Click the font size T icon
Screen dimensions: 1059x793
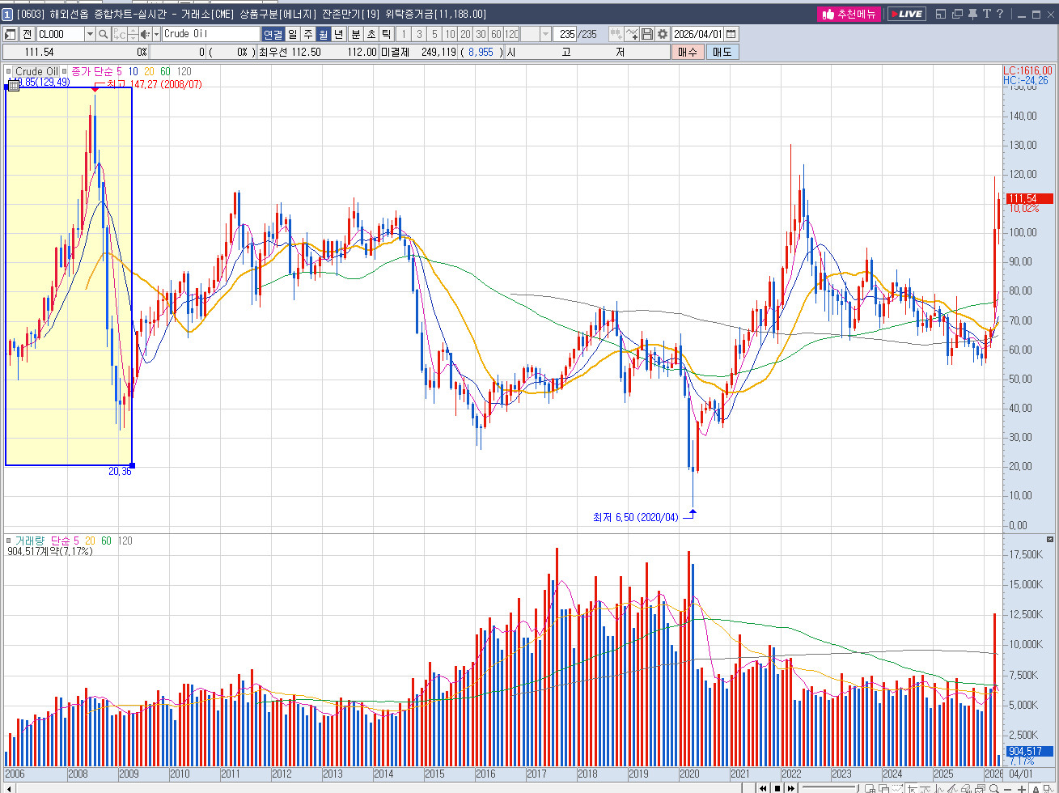[987, 14]
